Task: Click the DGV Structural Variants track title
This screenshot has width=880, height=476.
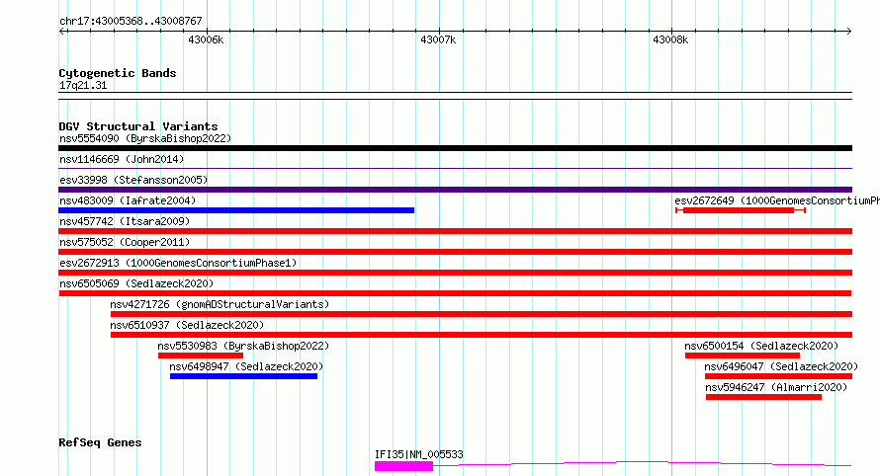Action: tap(138, 126)
